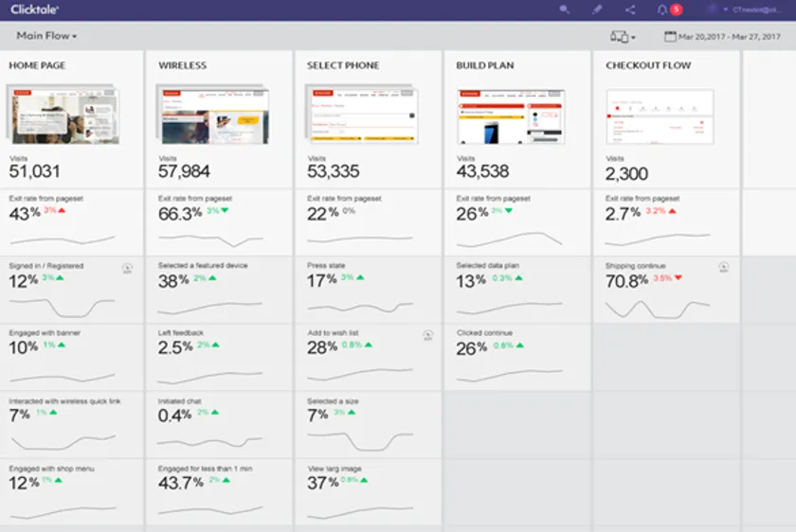Open the Left feedback metric
Viewport: 796px width, 532px height.
click(x=219, y=357)
